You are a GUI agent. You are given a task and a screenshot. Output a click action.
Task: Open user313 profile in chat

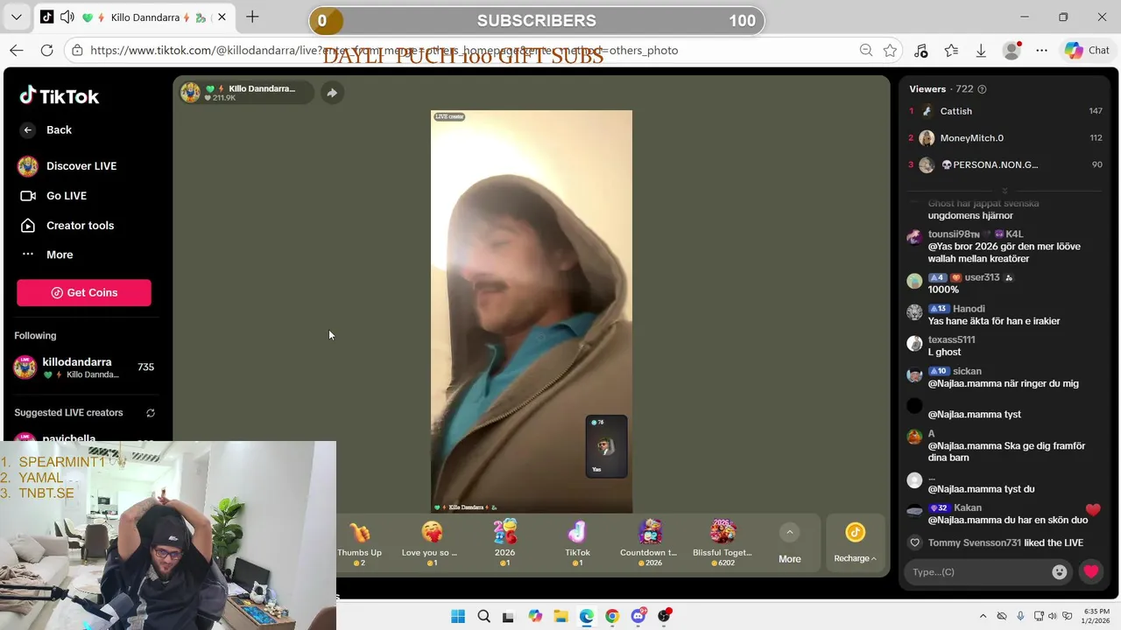coord(982,277)
